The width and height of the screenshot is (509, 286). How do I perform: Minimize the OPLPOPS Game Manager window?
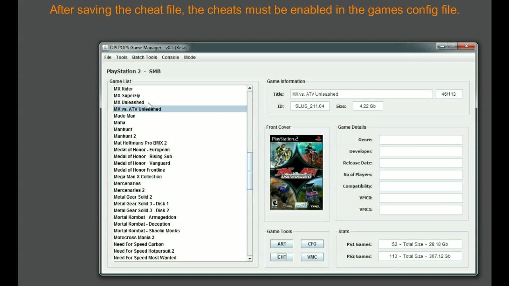tap(442, 46)
